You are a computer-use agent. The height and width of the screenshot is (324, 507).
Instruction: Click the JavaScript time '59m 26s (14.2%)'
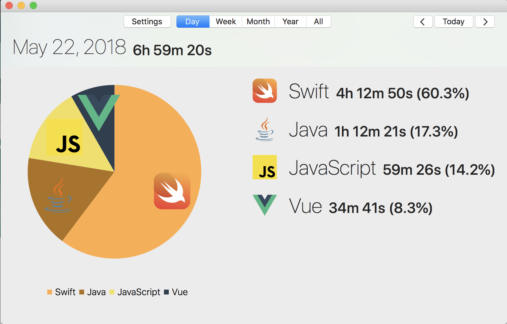pyautogui.click(x=439, y=170)
